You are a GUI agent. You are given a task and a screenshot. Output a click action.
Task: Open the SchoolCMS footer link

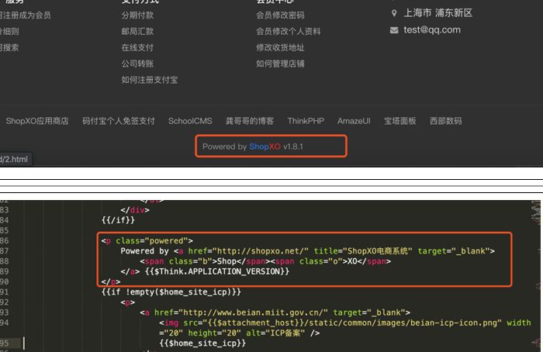[190, 121]
